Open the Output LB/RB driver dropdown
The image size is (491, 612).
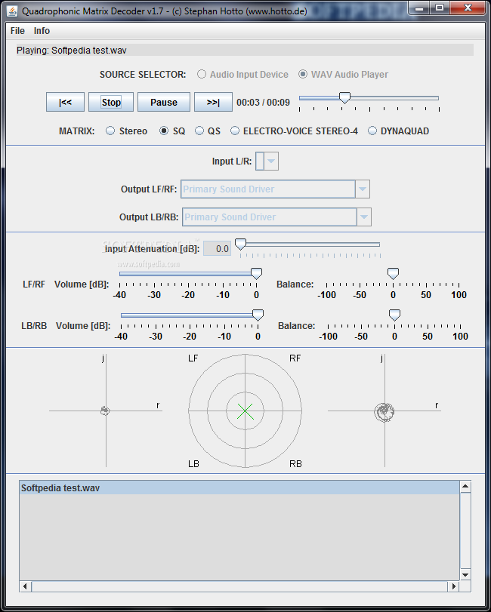pos(363,217)
